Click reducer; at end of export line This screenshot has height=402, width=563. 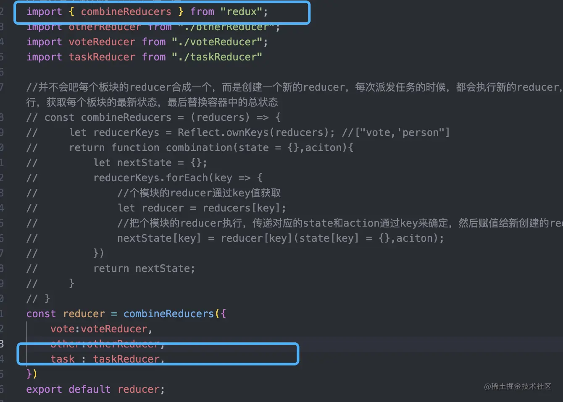[141, 389]
